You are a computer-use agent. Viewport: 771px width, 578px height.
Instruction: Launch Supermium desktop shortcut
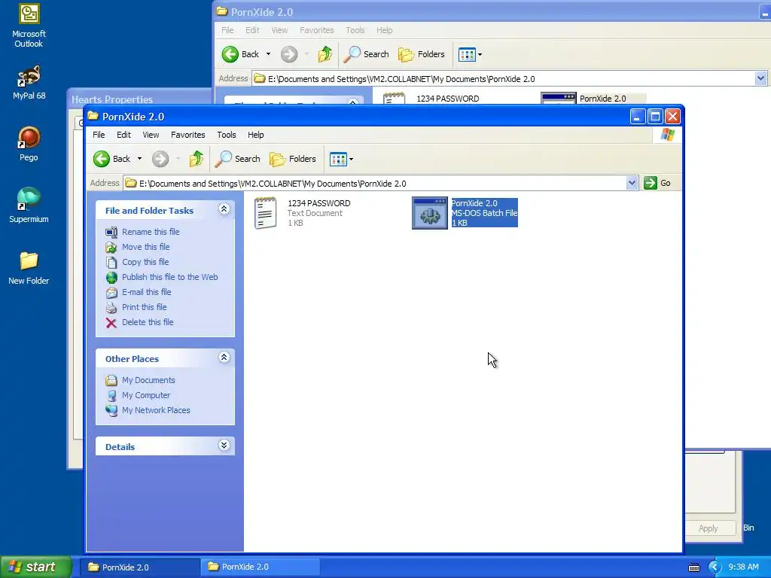click(29, 205)
